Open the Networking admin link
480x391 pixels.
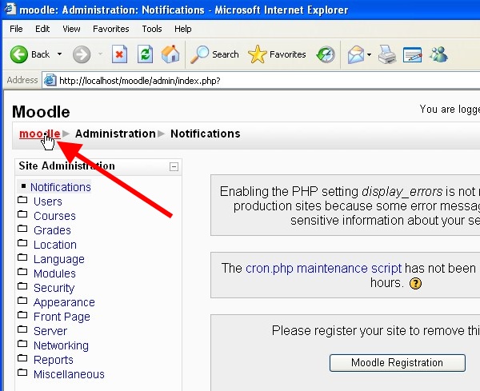pyautogui.click(x=62, y=345)
